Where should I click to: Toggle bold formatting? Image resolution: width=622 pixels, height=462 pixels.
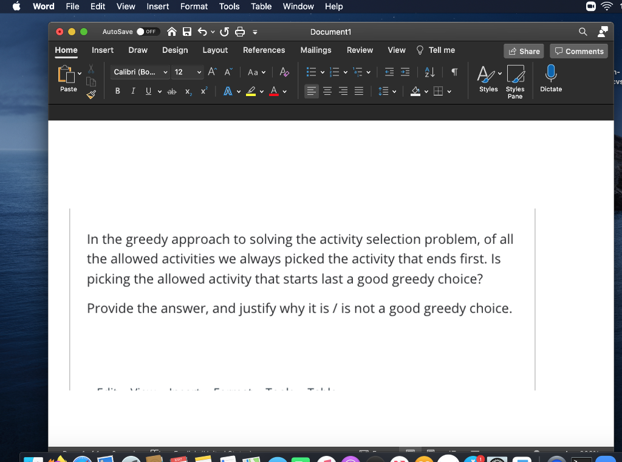(x=117, y=91)
